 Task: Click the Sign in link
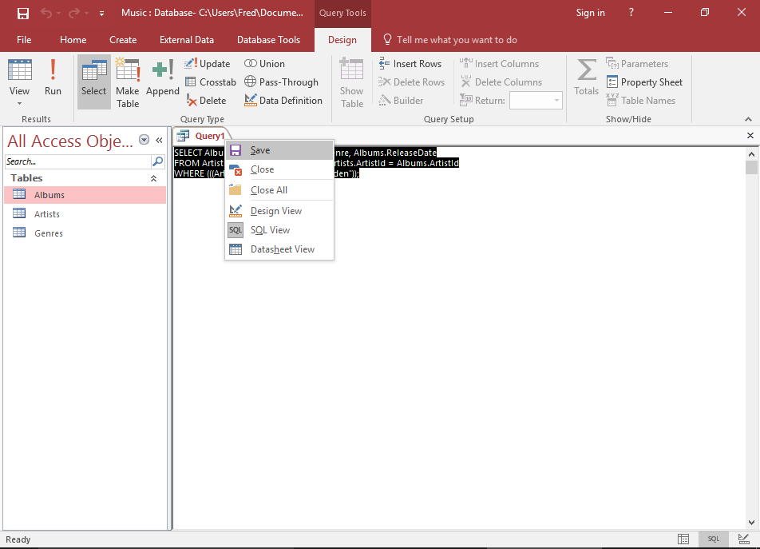[x=590, y=13]
